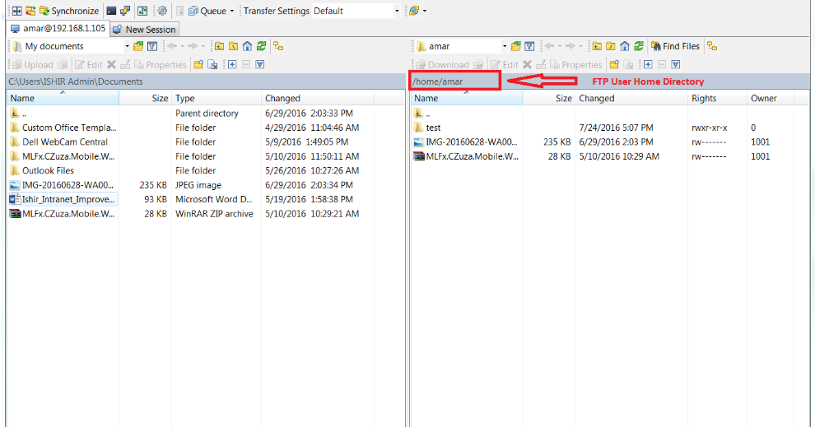Sort remote files by Owner column
Image resolution: width=815 pixels, height=427 pixels.
771,98
